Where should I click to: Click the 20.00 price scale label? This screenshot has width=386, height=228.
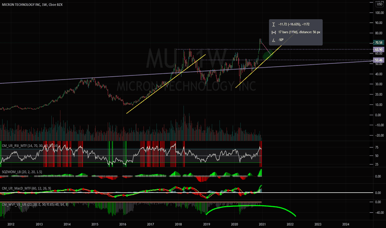coord(379,95)
